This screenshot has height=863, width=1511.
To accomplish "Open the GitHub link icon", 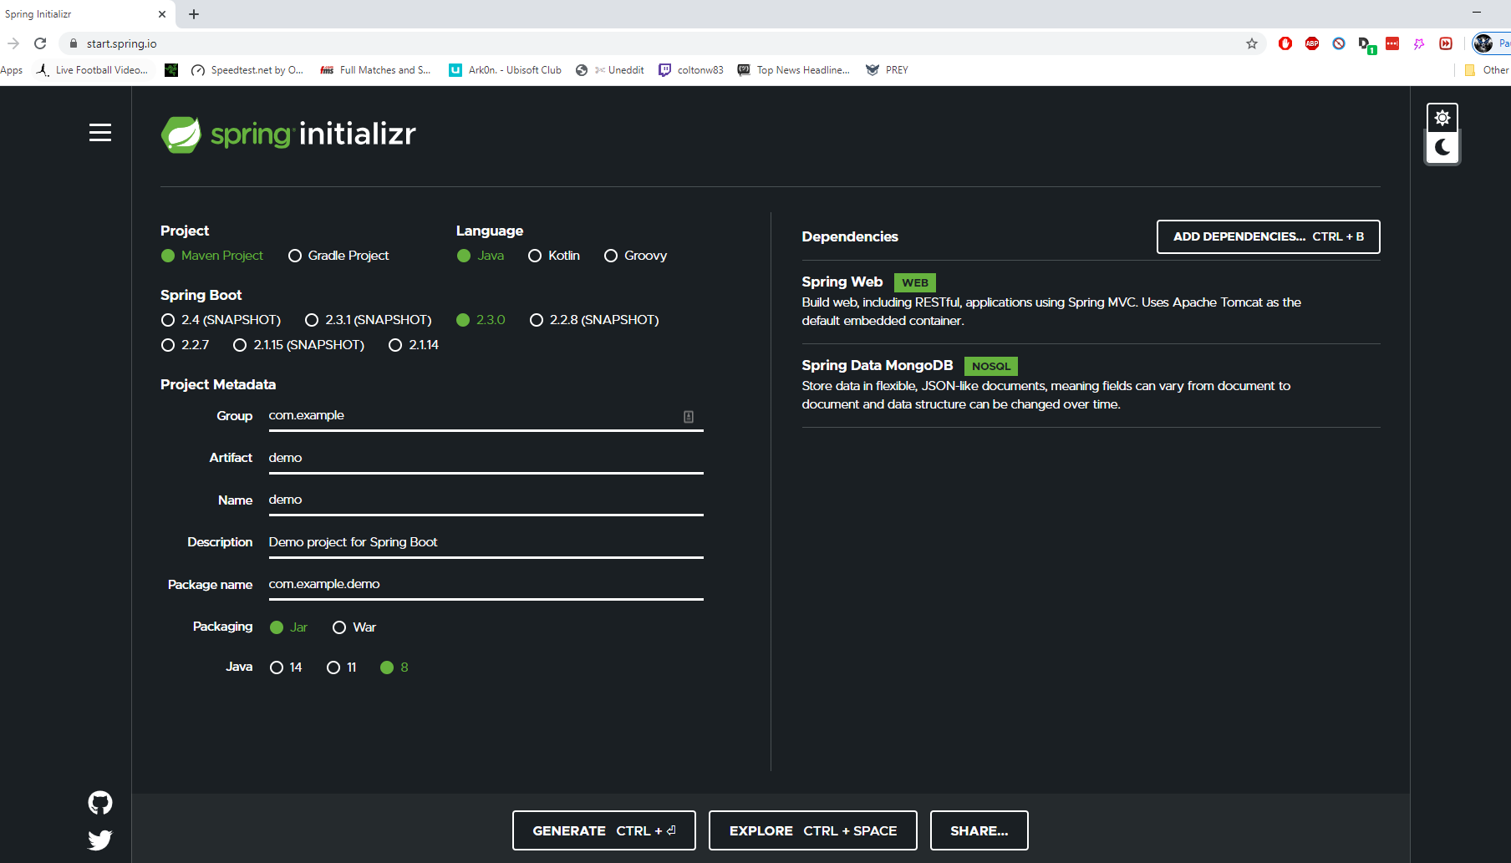I will pos(100,803).
